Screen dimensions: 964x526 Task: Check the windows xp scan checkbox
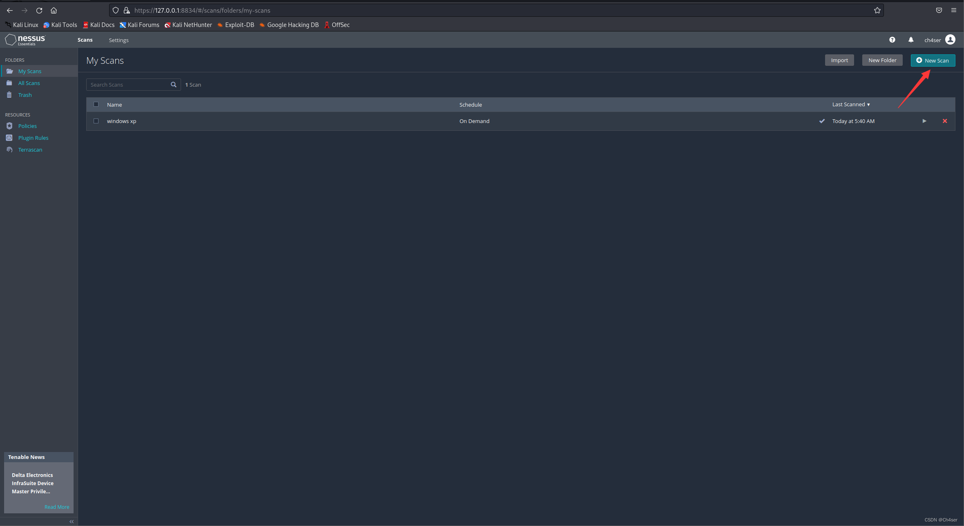[96, 121]
